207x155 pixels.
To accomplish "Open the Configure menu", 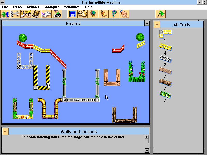I will click(x=51, y=7).
